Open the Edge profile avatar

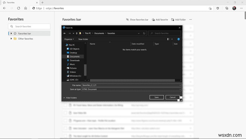234,8
